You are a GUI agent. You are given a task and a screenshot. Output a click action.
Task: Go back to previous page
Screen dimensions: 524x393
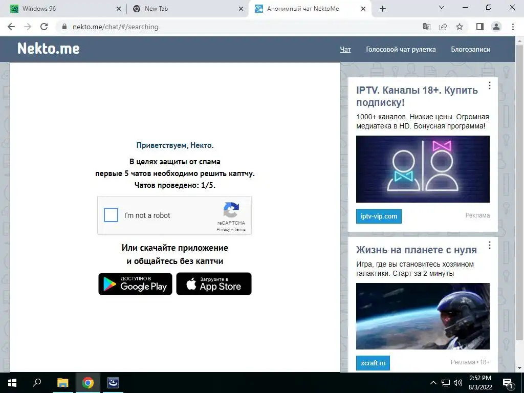[x=11, y=27]
